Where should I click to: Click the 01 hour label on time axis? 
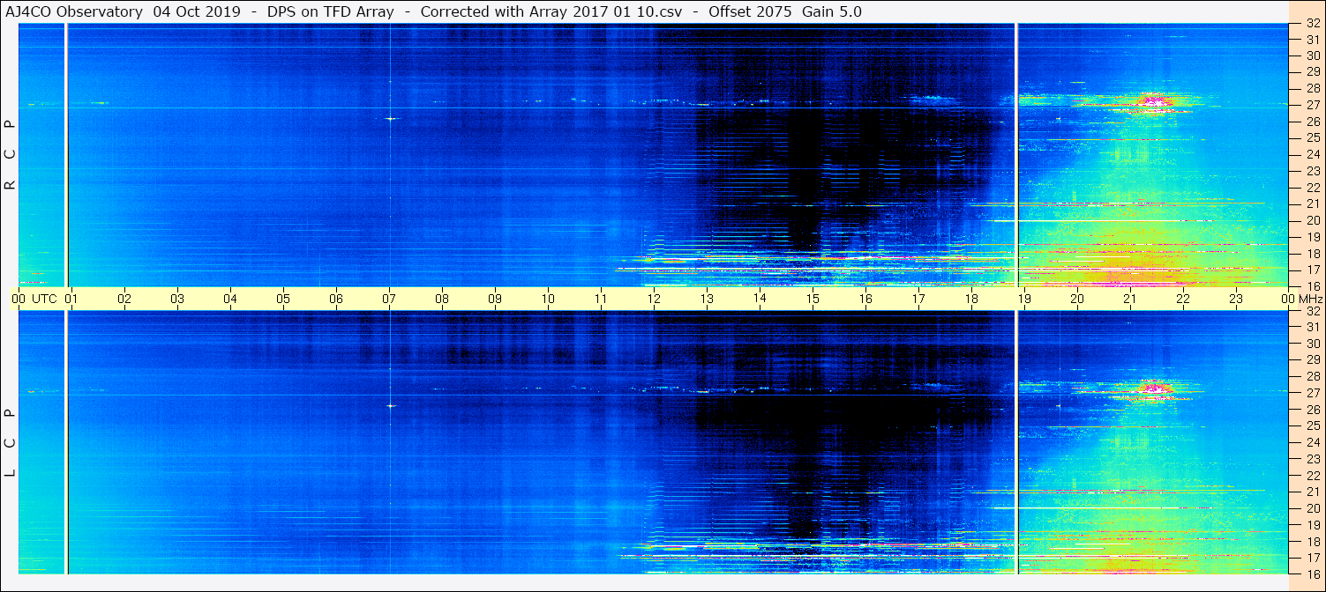pyautogui.click(x=71, y=299)
